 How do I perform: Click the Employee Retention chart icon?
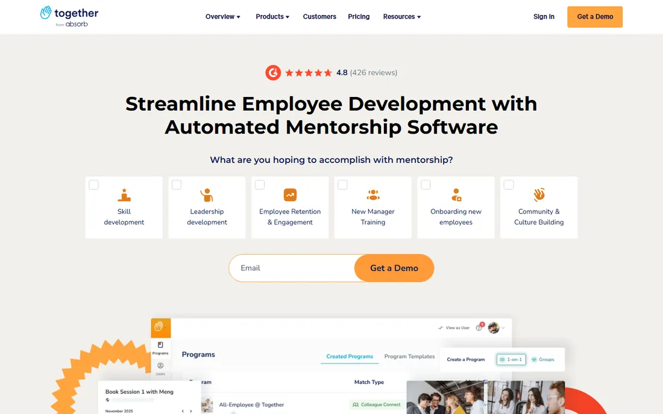click(x=290, y=195)
